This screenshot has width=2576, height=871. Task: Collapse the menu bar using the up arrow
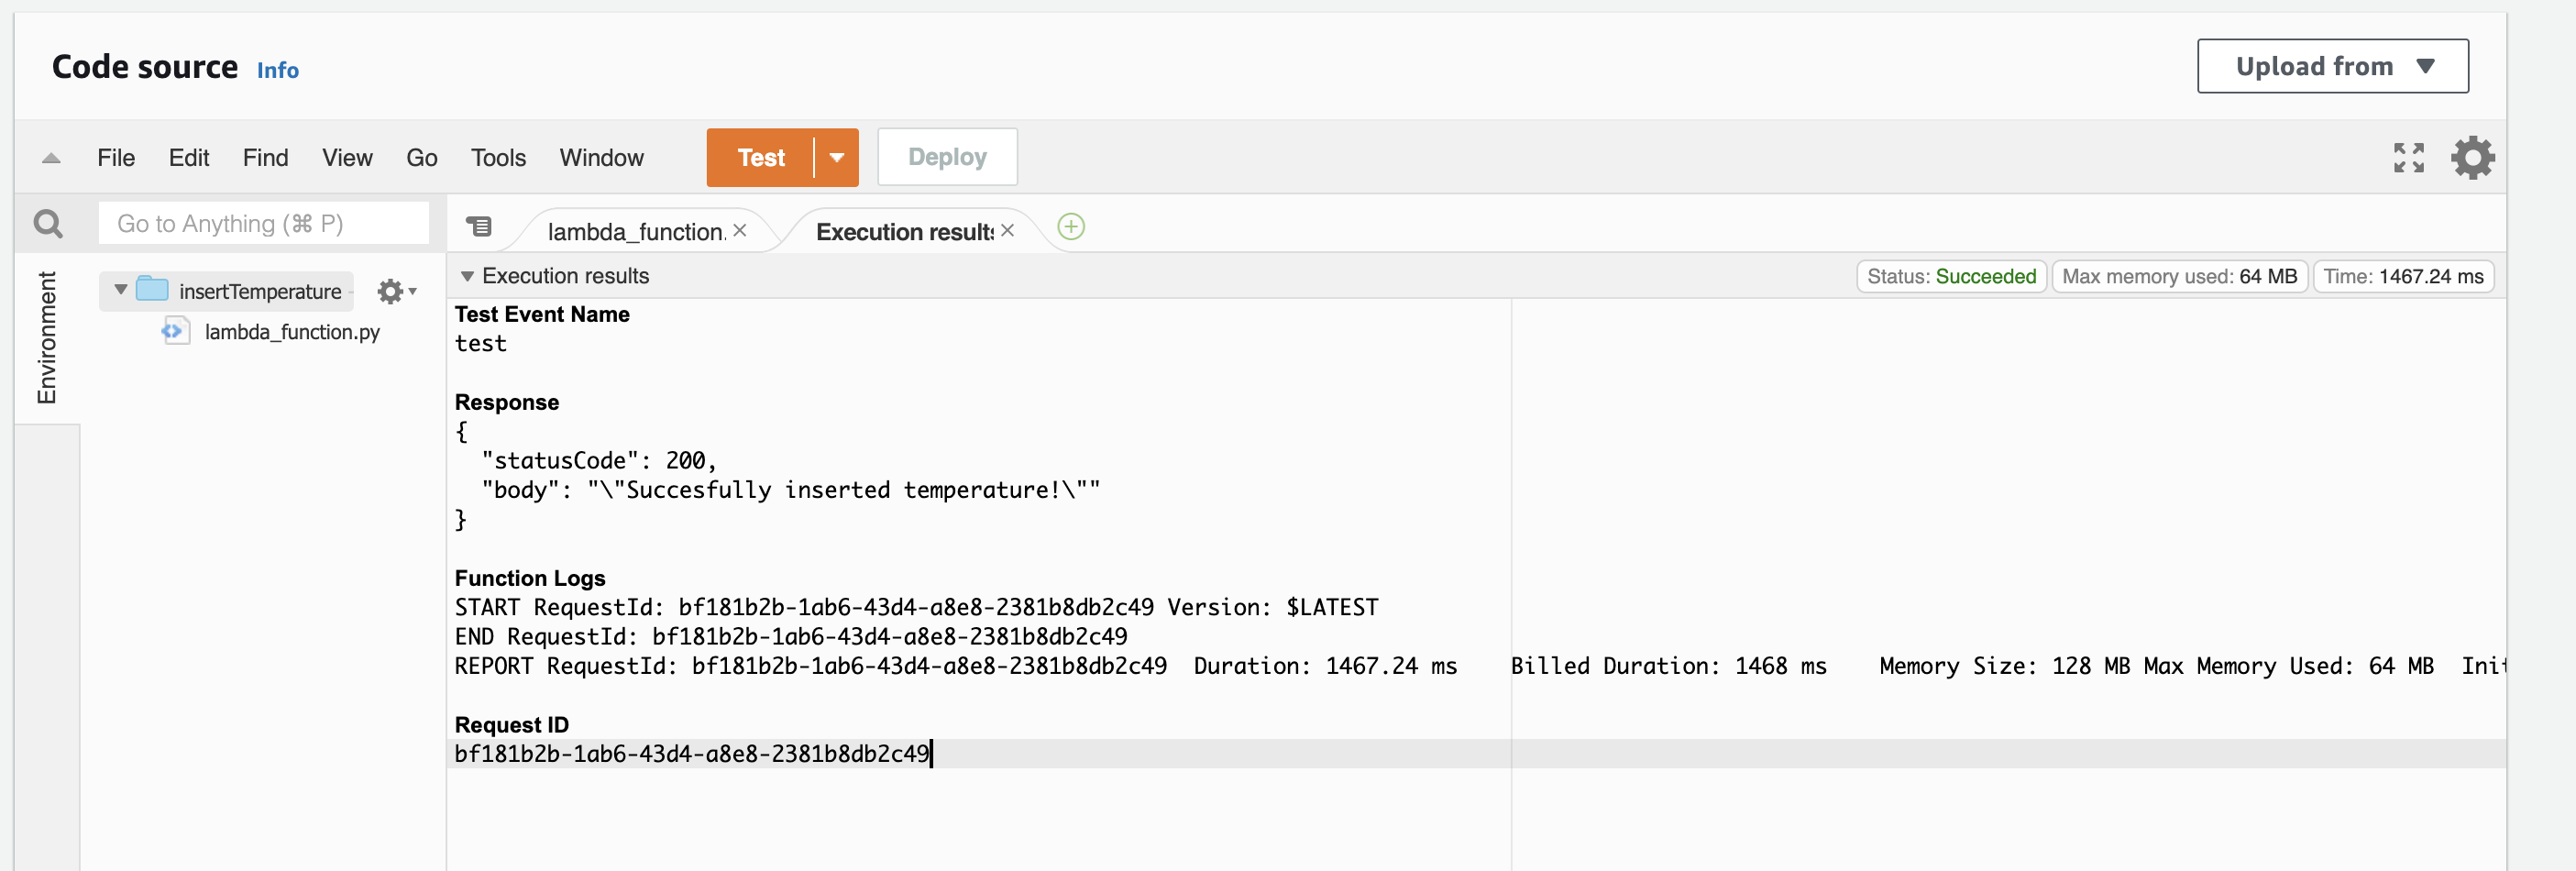50,157
